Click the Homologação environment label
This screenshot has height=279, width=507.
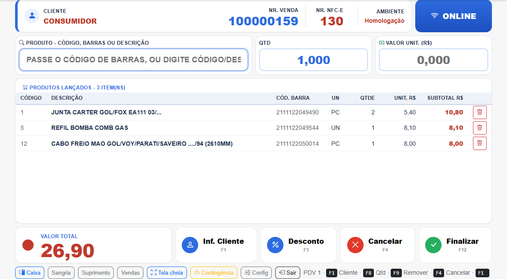[385, 21]
